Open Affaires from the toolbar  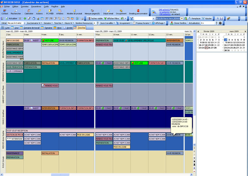(60, 12)
